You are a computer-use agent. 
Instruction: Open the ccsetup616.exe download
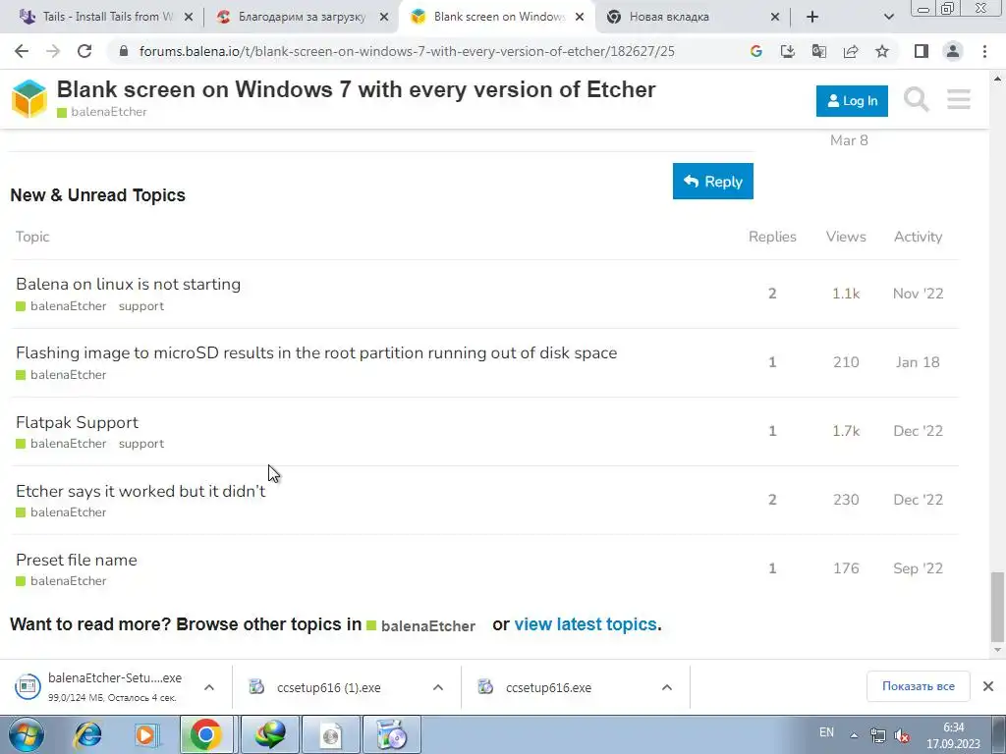(548, 687)
